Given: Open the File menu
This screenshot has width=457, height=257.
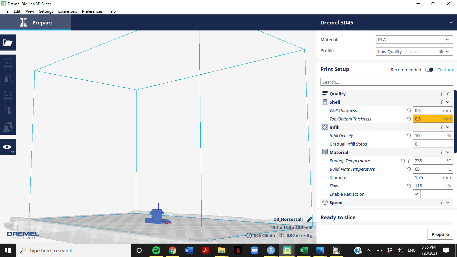Looking at the screenshot, I should (x=5, y=11).
